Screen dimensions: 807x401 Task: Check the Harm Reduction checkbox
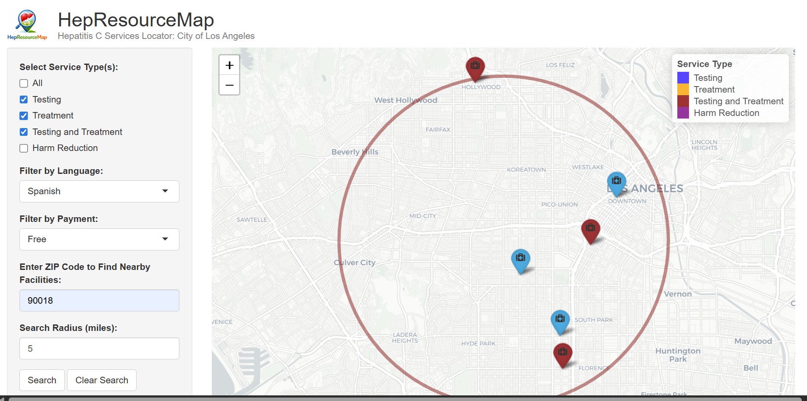point(24,148)
